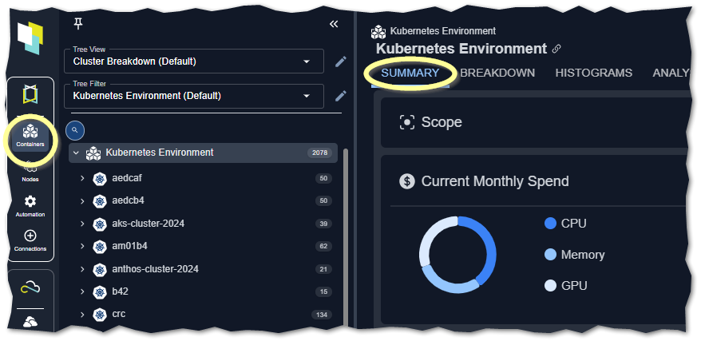Viewport: 701px width, 341px height.
Task: Expand the am01b4 cluster node
Action: coord(82,247)
